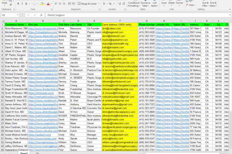Open Find & Select menu
232x154 pixels.
click(x=213, y=4)
